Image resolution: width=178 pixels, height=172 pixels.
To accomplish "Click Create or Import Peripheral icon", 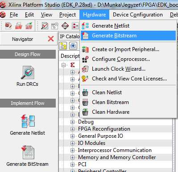I will coord(85,49).
